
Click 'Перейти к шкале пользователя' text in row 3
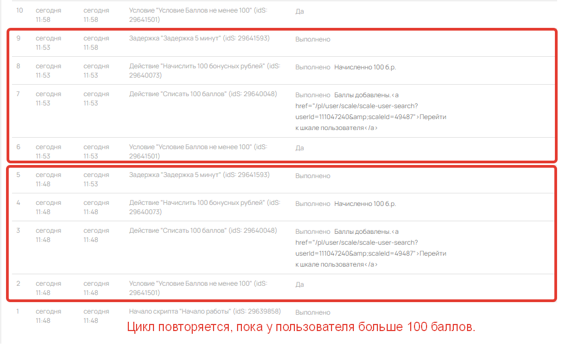tap(371, 259)
